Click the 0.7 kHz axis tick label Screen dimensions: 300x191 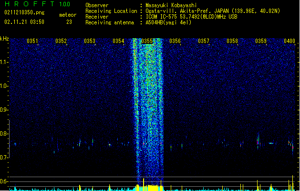[4, 158]
